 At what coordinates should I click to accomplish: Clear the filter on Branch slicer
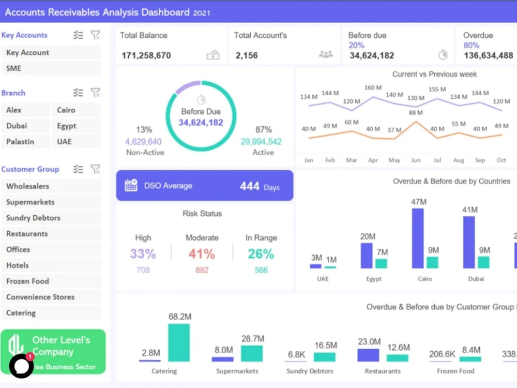(x=96, y=93)
